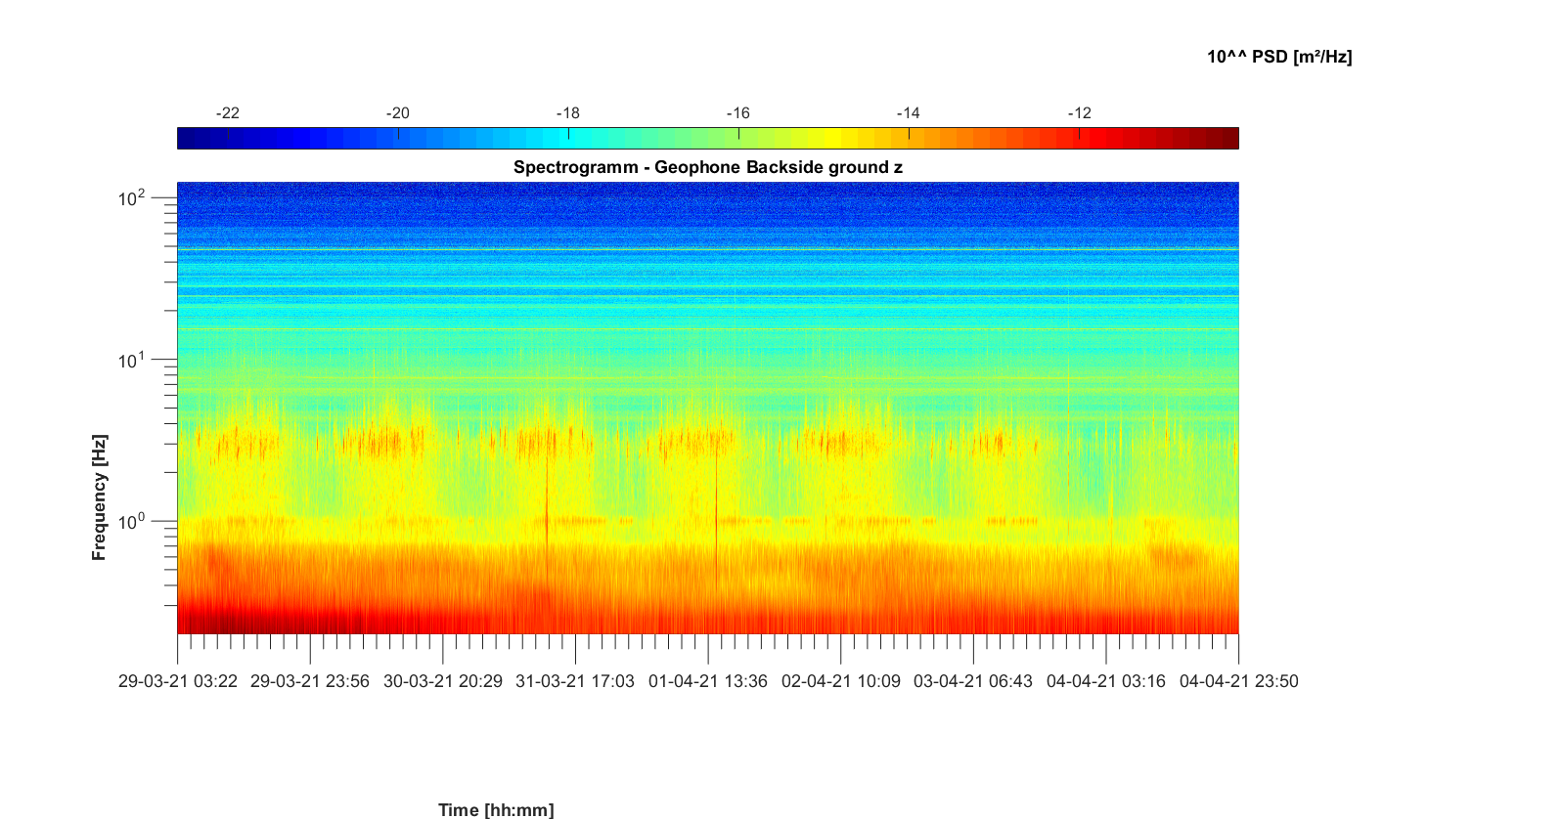The width and height of the screenshot is (1562, 819).
Task: Click the time label '30-03-21 20:29'
Action: click(x=443, y=681)
